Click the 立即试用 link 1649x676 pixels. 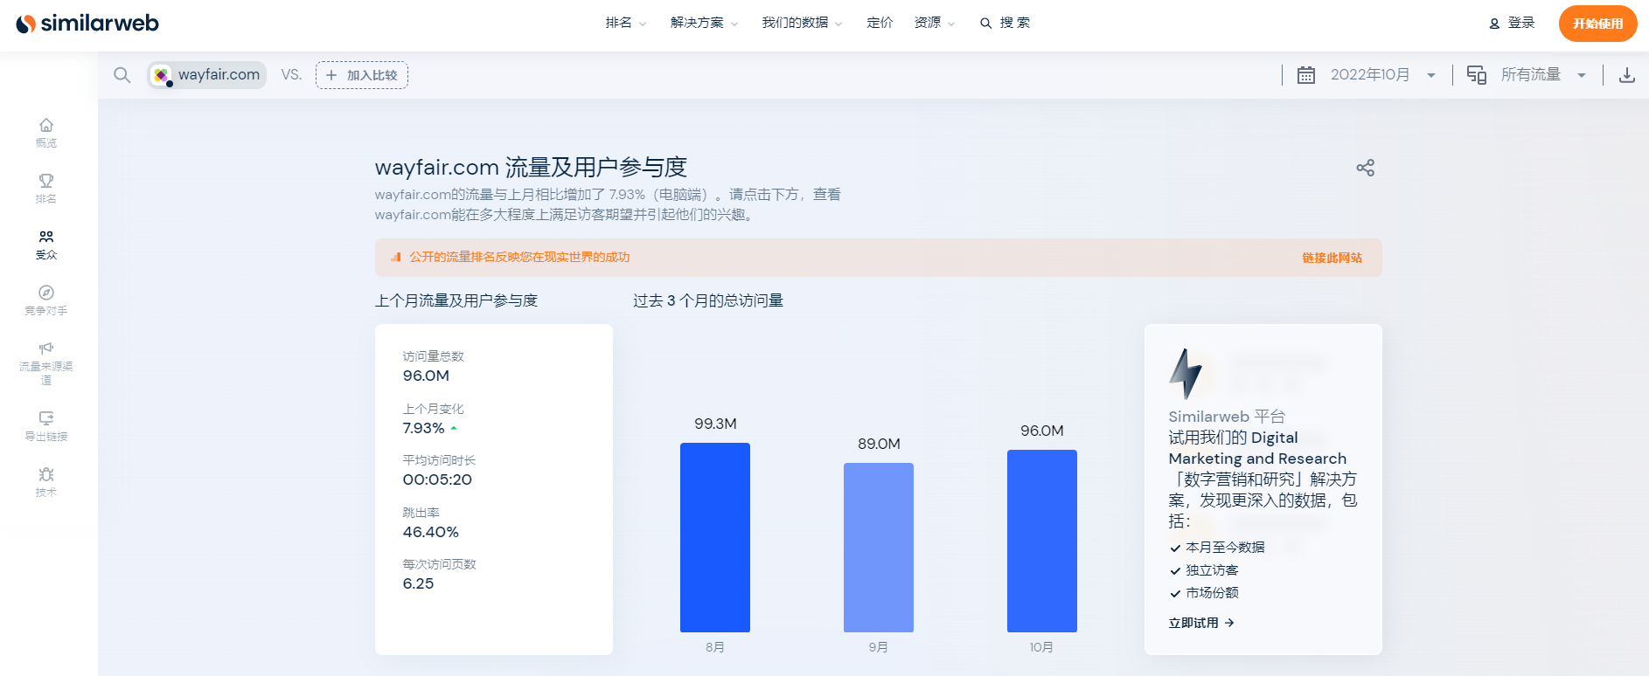[x=1201, y=623]
